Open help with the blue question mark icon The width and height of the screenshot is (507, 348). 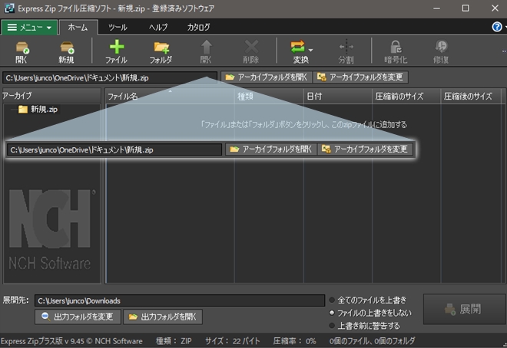coord(497,27)
